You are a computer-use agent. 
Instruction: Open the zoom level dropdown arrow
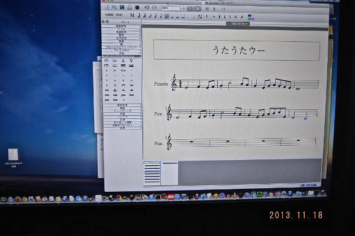[182, 8]
